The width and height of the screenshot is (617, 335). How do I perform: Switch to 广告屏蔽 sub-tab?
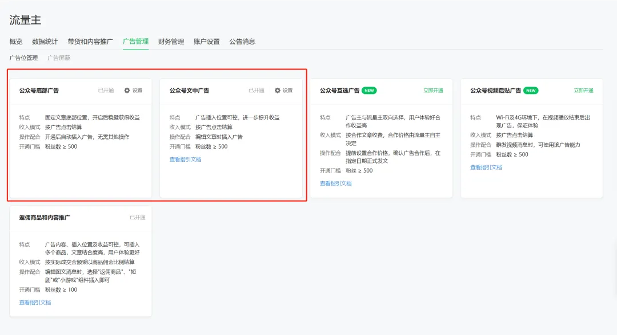pyautogui.click(x=59, y=58)
